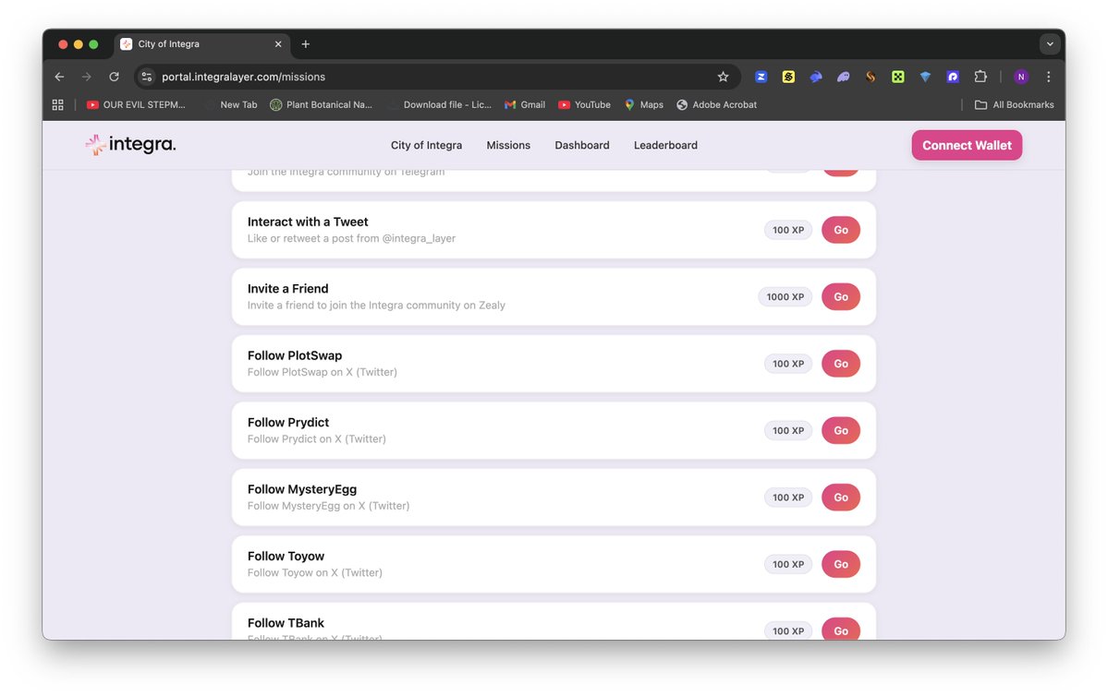The image size is (1108, 696).
Task: Click Go for Follow TBank
Action: point(840,629)
